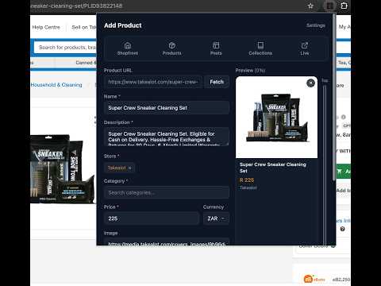The width and height of the screenshot is (381, 286).
Task: Click the eBucks logo icon
Action: click(314, 279)
